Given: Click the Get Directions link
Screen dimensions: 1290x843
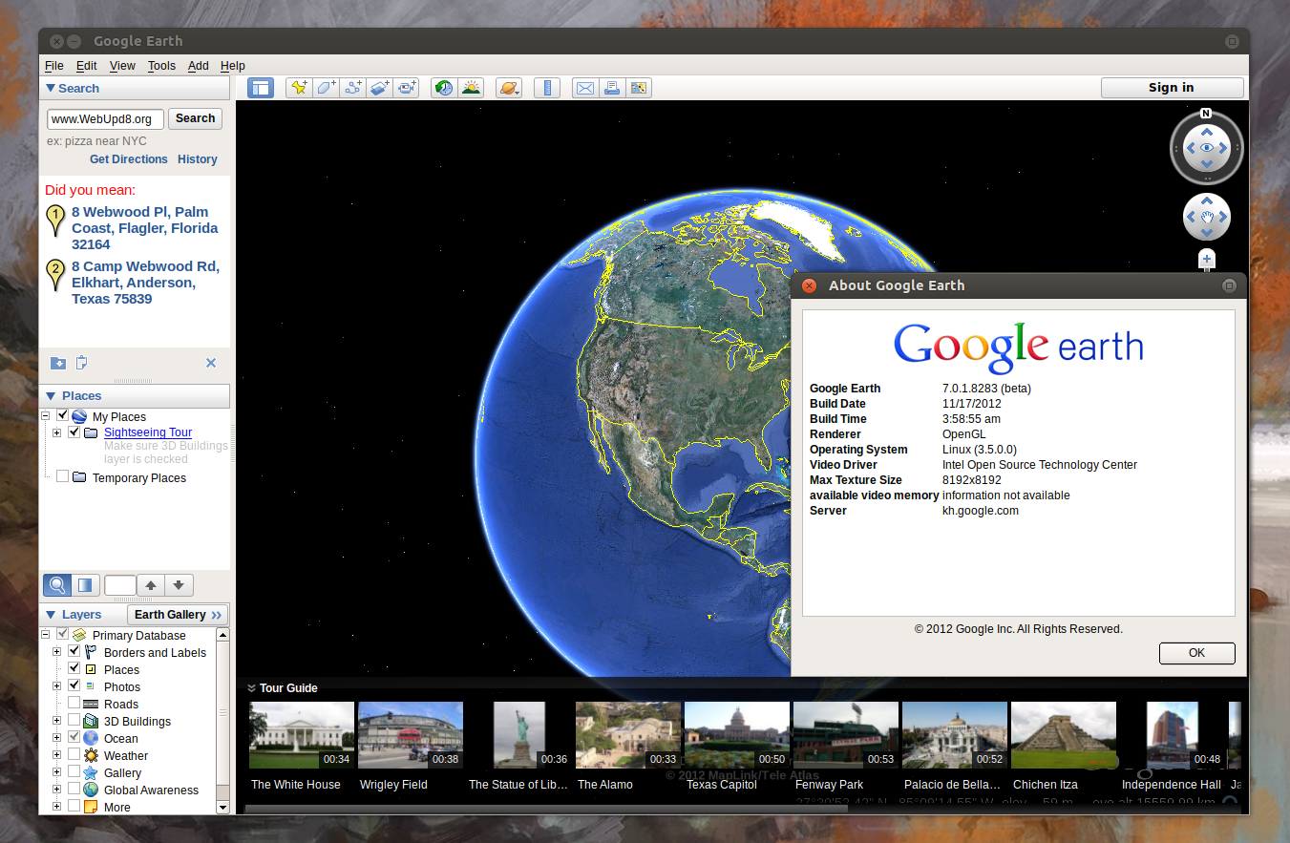Looking at the screenshot, I should point(129,159).
